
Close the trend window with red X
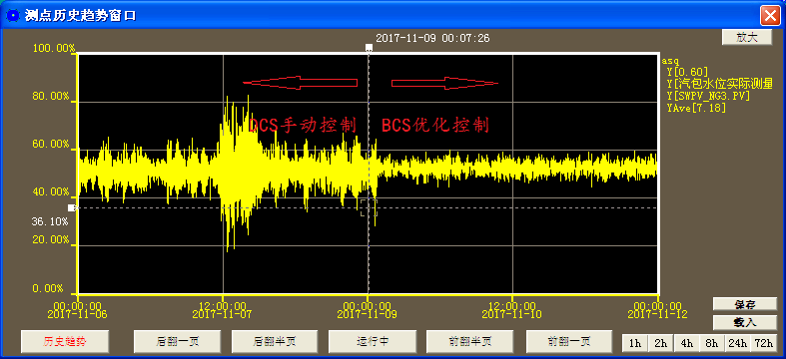[x=769, y=16]
